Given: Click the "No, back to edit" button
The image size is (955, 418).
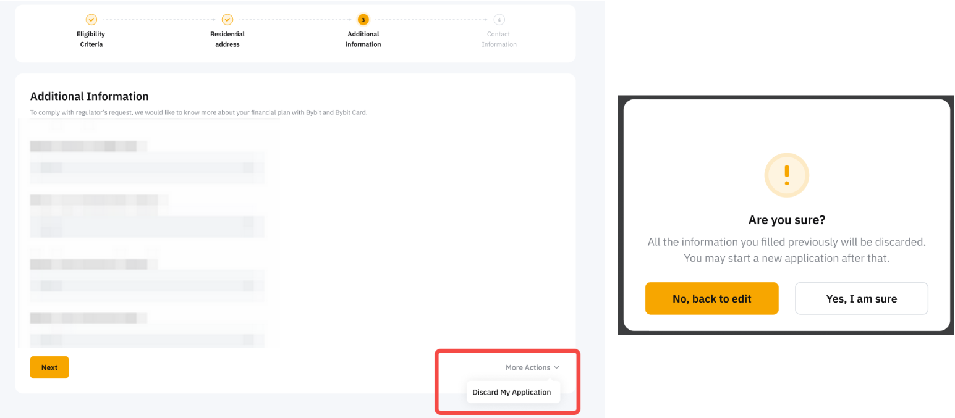Looking at the screenshot, I should tap(711, 299).
